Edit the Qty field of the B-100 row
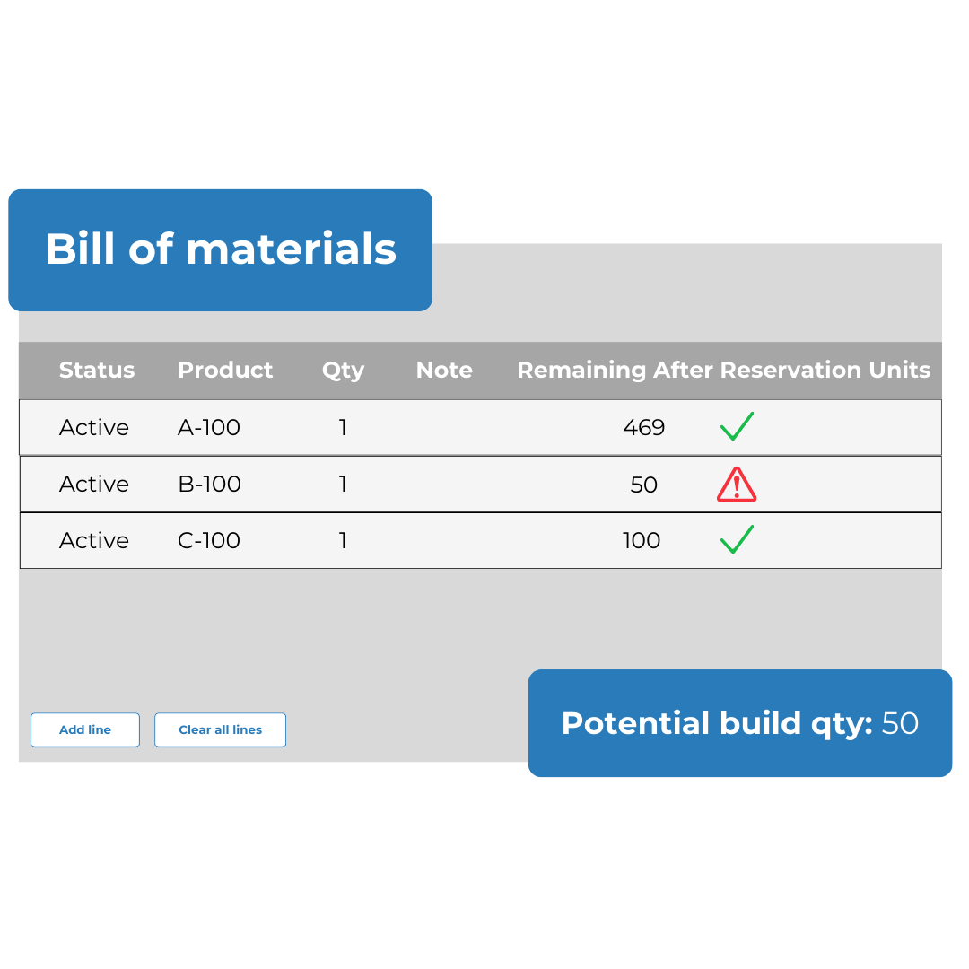This screenshot has width=969, height=969. point(343,484)
